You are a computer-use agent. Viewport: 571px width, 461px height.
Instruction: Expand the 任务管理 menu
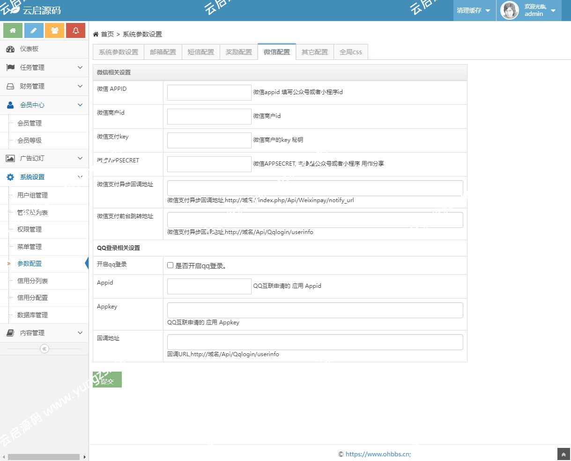44,67
